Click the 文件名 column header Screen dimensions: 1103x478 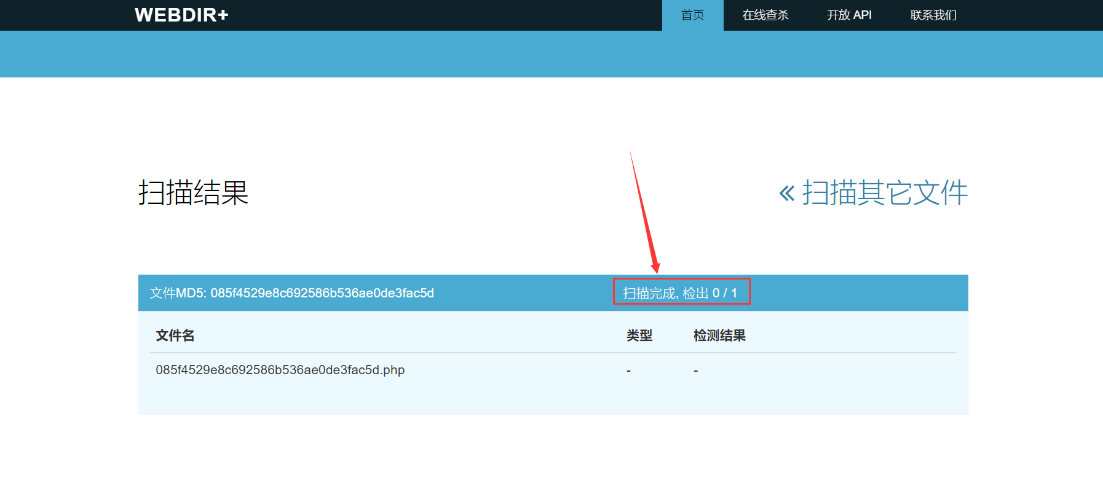(x=175, y=335)
